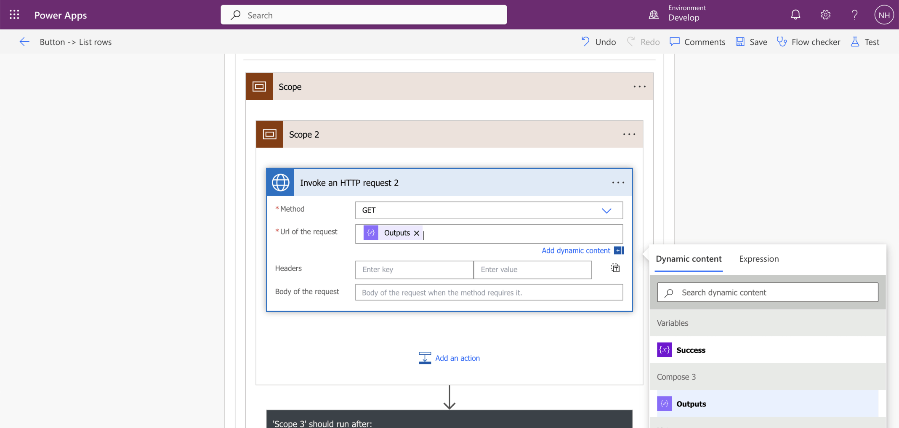Click the Headers Enter key field
The width and height of the screenshot is (899, 428).
pos(415,270)
